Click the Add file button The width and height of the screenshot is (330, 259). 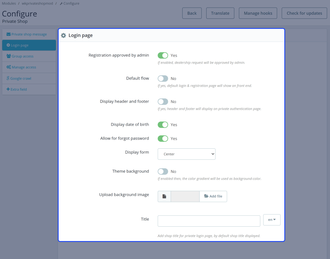213,196
